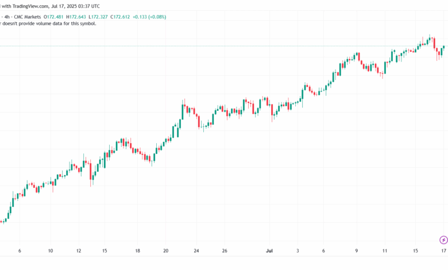
Task: Click the date label 11 on time axis
Action: coord(385,251)
